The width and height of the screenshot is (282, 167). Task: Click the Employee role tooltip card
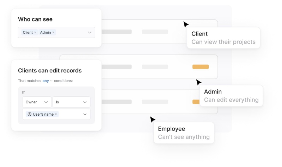(x=184, y=133)
